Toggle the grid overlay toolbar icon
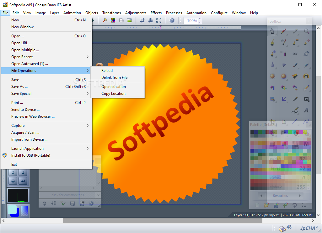 [x=151, y=20]
